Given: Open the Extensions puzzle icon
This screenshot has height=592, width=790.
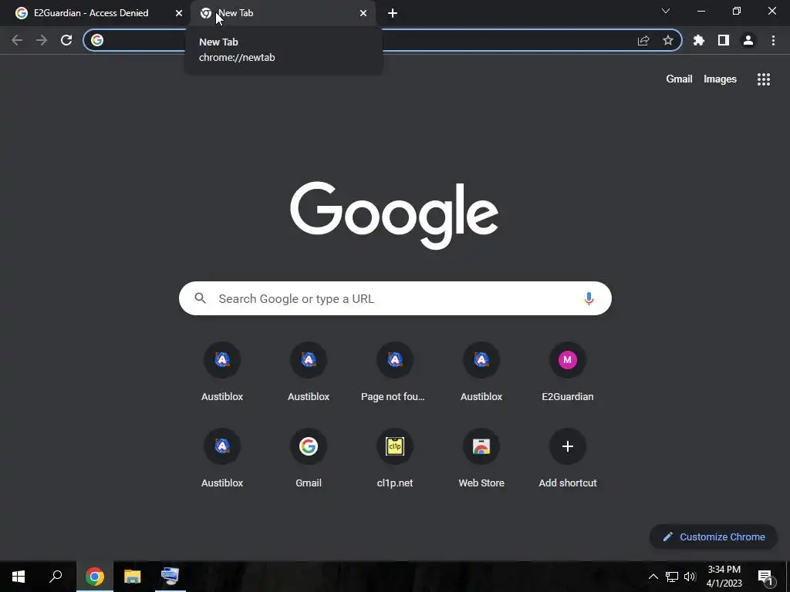Looking at the screenshot, I should point(699,40).
